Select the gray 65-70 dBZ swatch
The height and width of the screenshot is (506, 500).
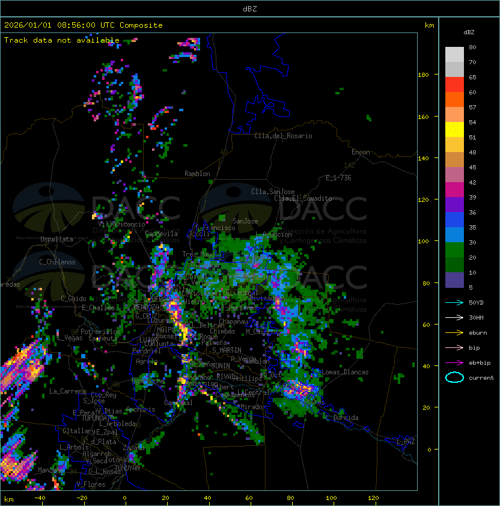(454, 69)
